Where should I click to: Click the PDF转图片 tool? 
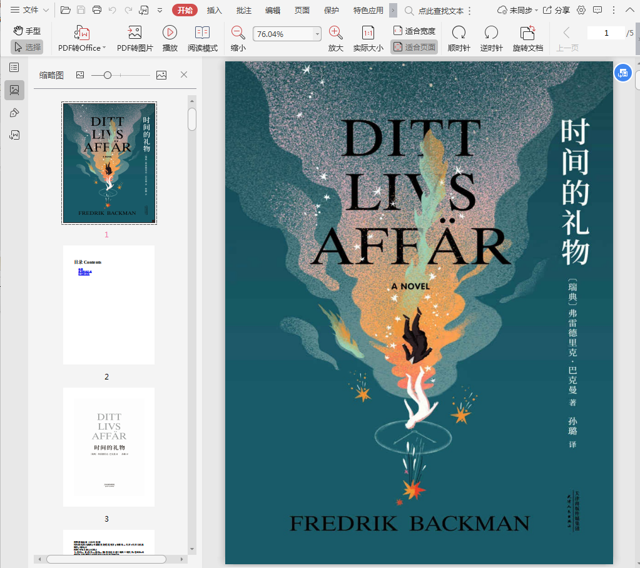click(135, 39)
